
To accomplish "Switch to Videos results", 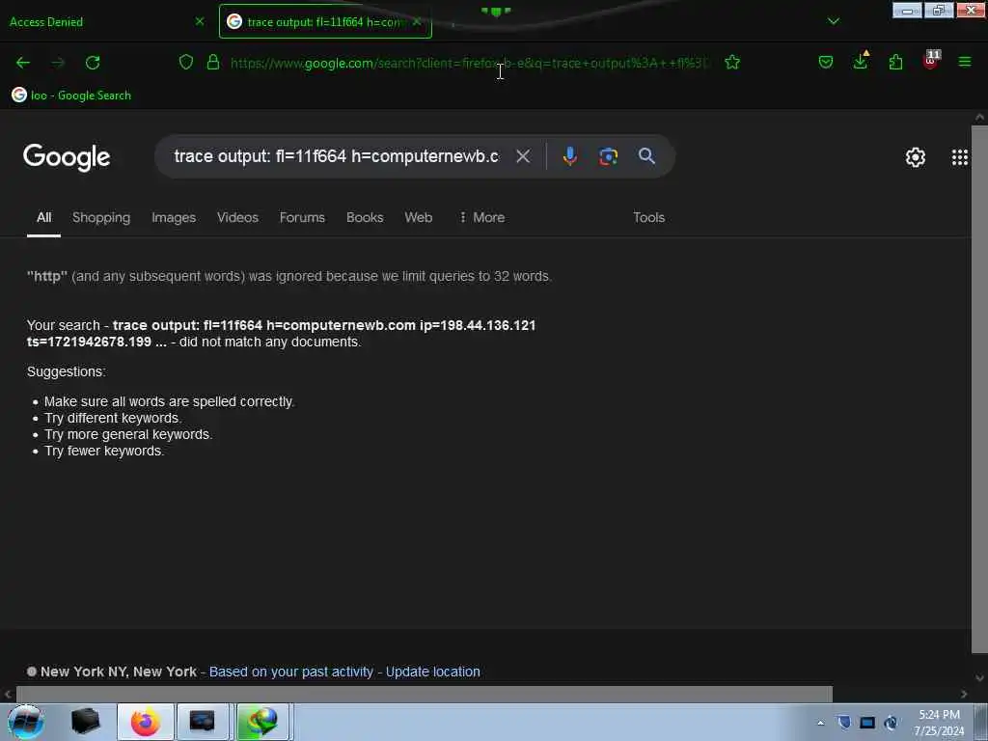I will 237,217.
